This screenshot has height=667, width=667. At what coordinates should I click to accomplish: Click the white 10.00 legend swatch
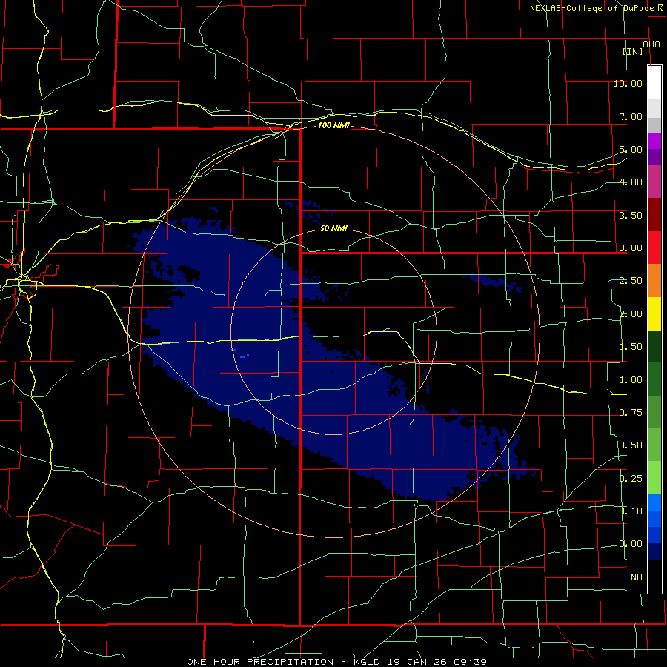click(x=654, y=83)
